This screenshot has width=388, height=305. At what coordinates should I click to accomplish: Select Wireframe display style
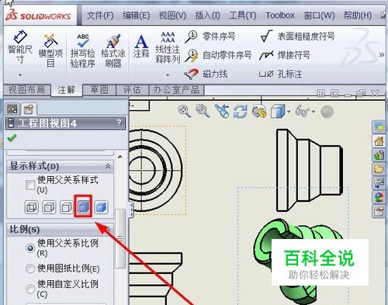[x=32, y=207]
